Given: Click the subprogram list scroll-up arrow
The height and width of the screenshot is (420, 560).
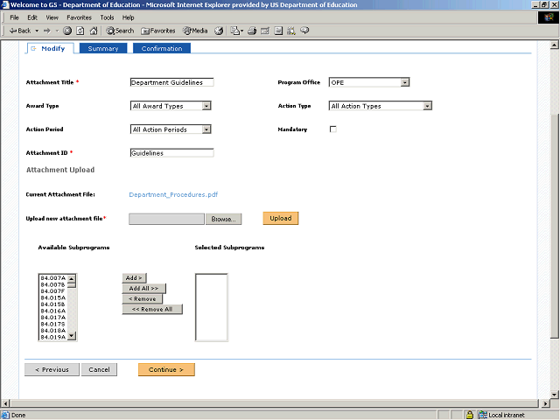Looking at the screenshot, I should 72,278.
